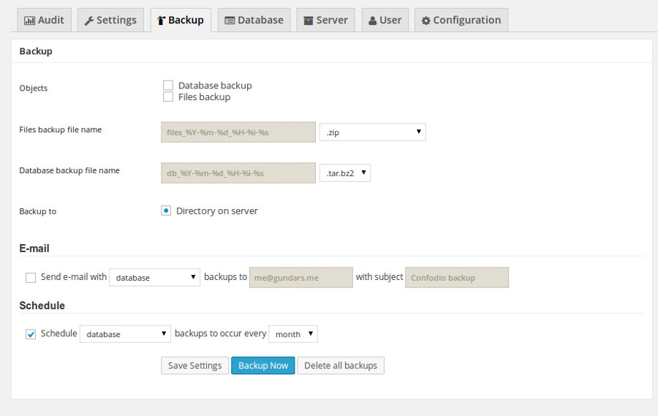Click the Directory on server label
The width and height of the screenshot is (658, 416).
(217, 211)
